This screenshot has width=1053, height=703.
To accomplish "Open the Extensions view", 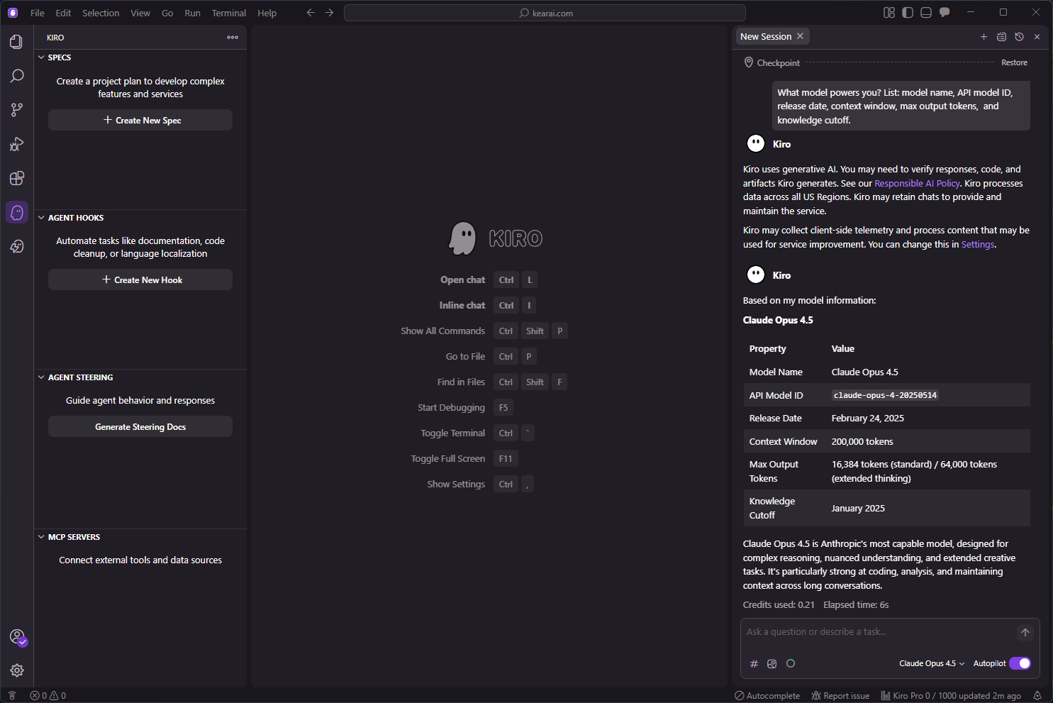I will click(x=17, y=178).
